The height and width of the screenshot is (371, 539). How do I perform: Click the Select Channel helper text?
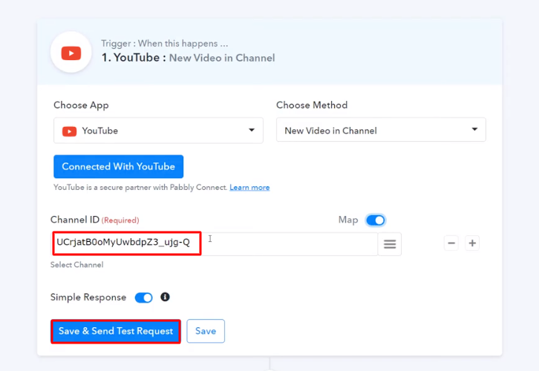point(76,265)
